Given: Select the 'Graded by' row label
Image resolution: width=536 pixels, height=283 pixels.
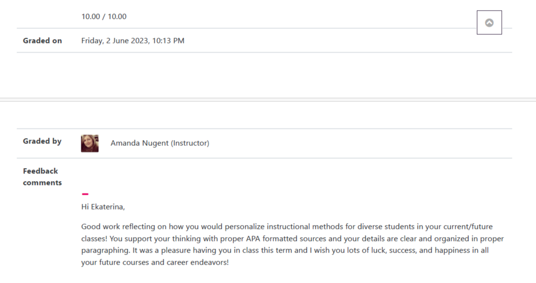Looking at the screenshot, I should click(x=42, y=141).
